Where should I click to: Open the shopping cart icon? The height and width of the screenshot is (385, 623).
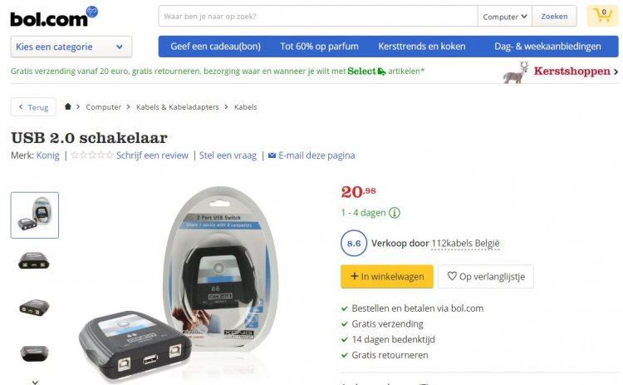click(x=602, y=16)
